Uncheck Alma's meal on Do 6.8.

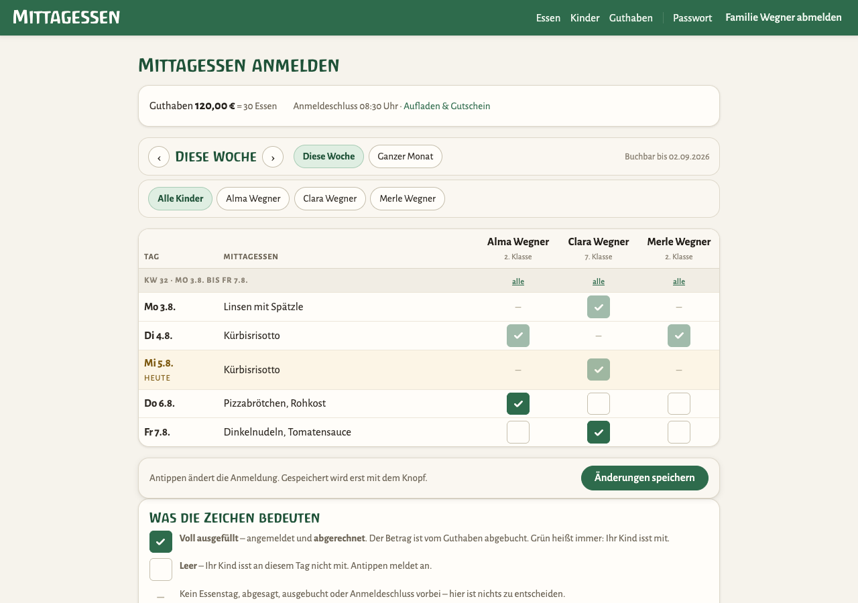click(x=518, y=404)
